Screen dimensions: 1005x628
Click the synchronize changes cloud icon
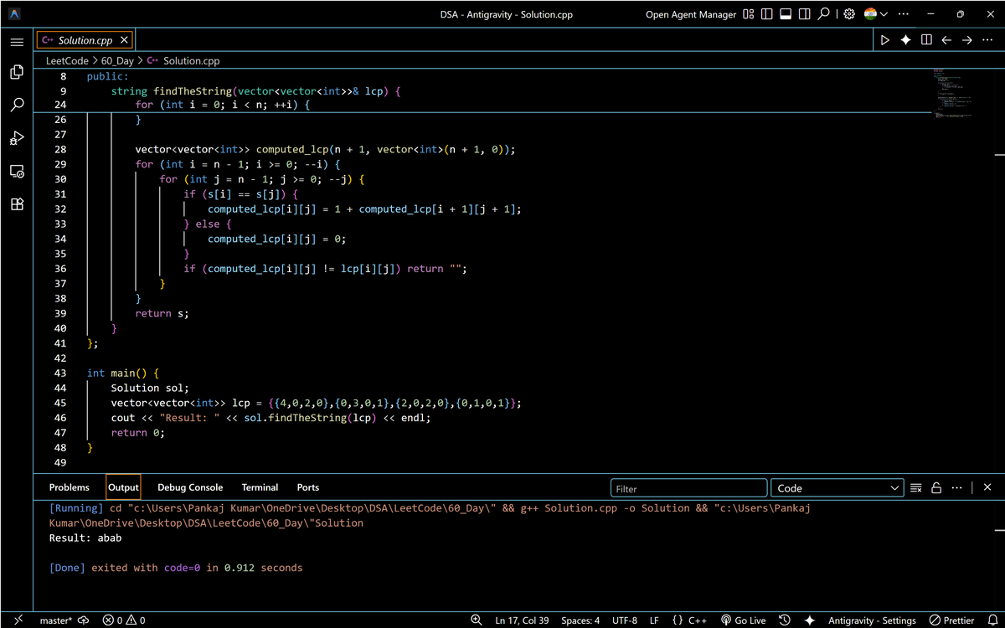[83, 620]
